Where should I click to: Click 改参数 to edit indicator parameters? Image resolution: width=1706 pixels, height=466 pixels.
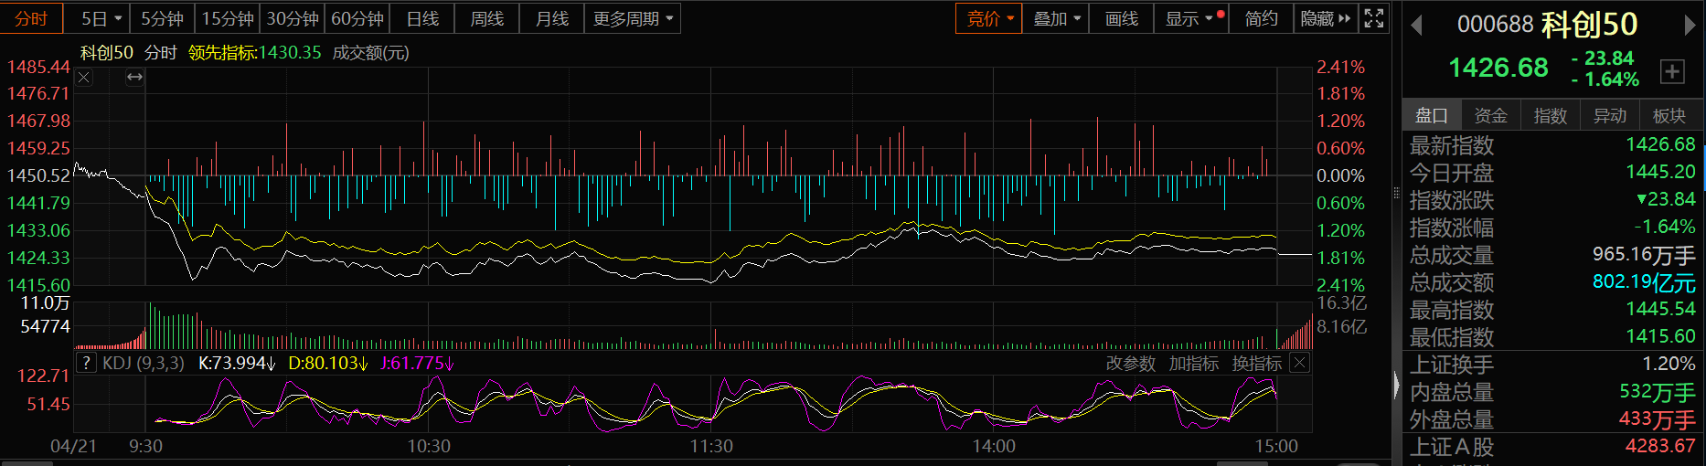click(x=1130, y=363)
